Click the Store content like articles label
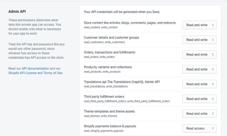This screenshot has height=136, width=227. tap(129, 23)
